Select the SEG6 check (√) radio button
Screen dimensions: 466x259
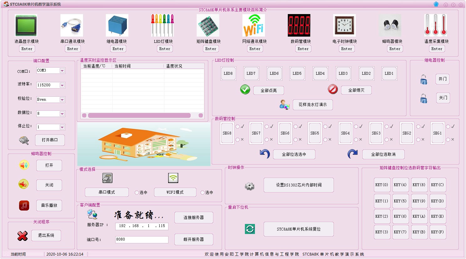296,127
